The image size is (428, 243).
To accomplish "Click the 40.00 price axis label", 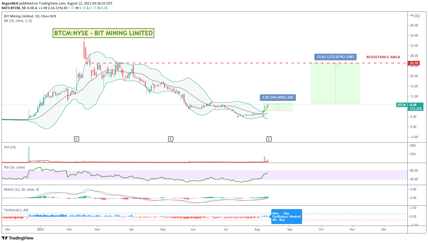I will pyautogui.click(x=414, y=25).
